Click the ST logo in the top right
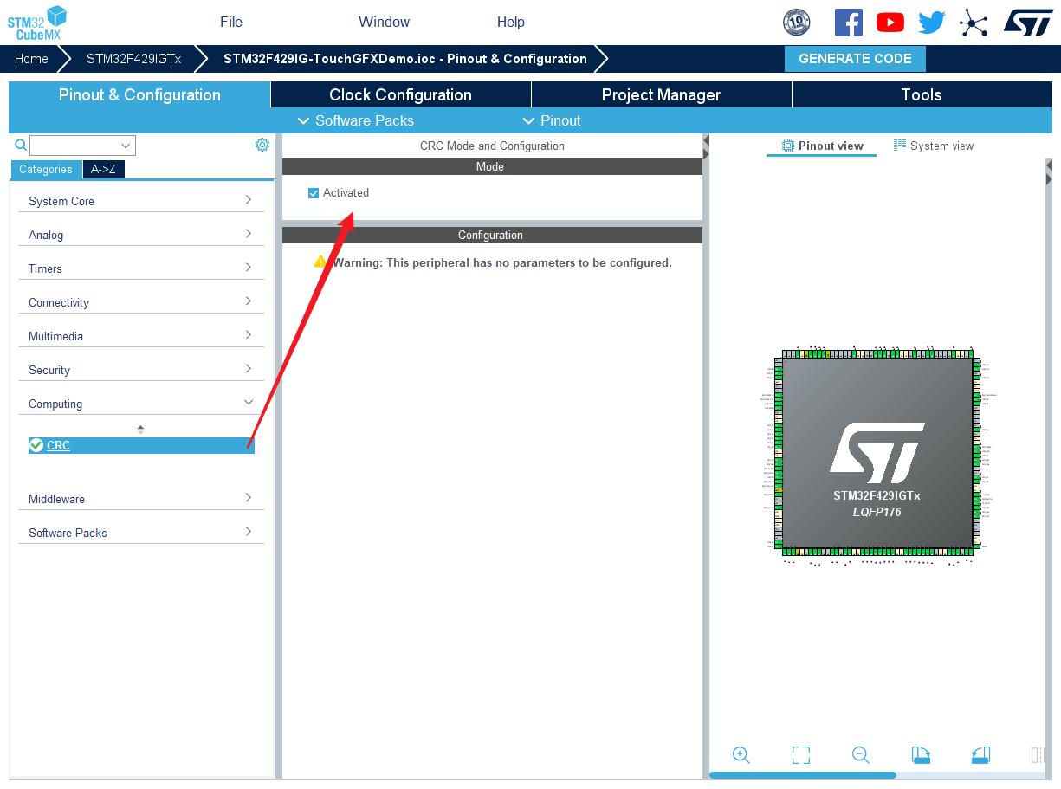1061x789 pixels. tap(1027, 22)
